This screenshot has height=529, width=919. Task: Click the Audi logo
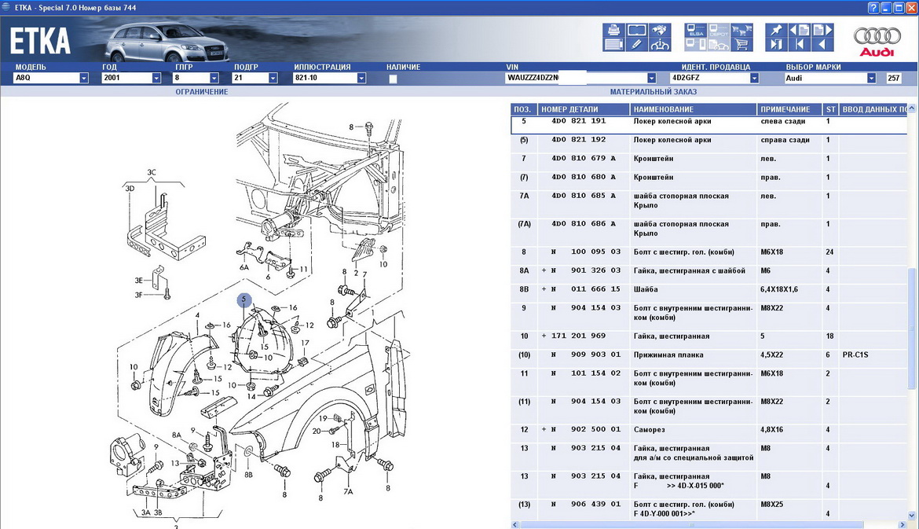click(876, 41)
